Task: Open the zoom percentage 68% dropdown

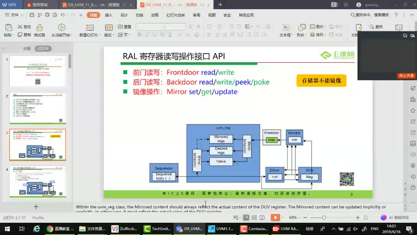Action: click(x=294, y=217)
